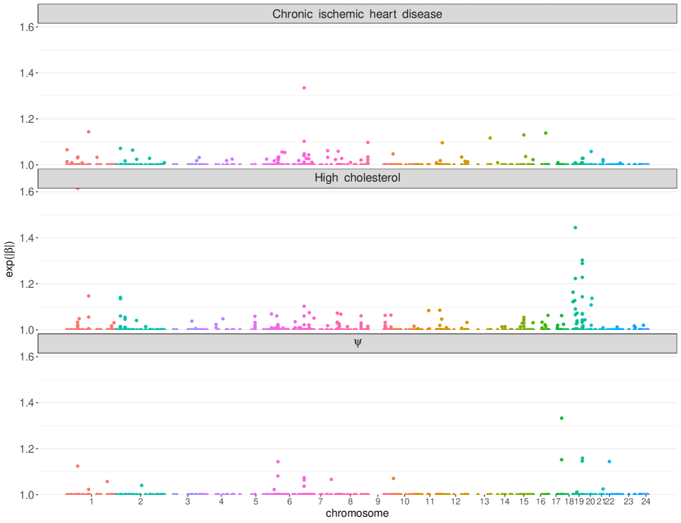The image size is (681, 523).
Task: Click chromosome tick label 20
Action: coord(590,502)
